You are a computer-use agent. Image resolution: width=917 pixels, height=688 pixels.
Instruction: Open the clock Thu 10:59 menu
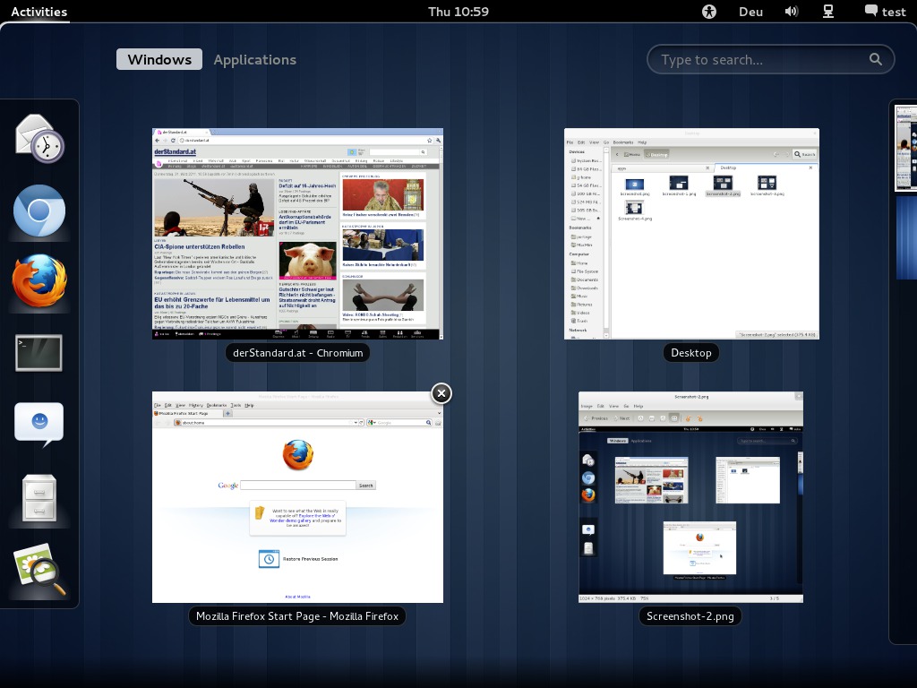click(458, 12)
